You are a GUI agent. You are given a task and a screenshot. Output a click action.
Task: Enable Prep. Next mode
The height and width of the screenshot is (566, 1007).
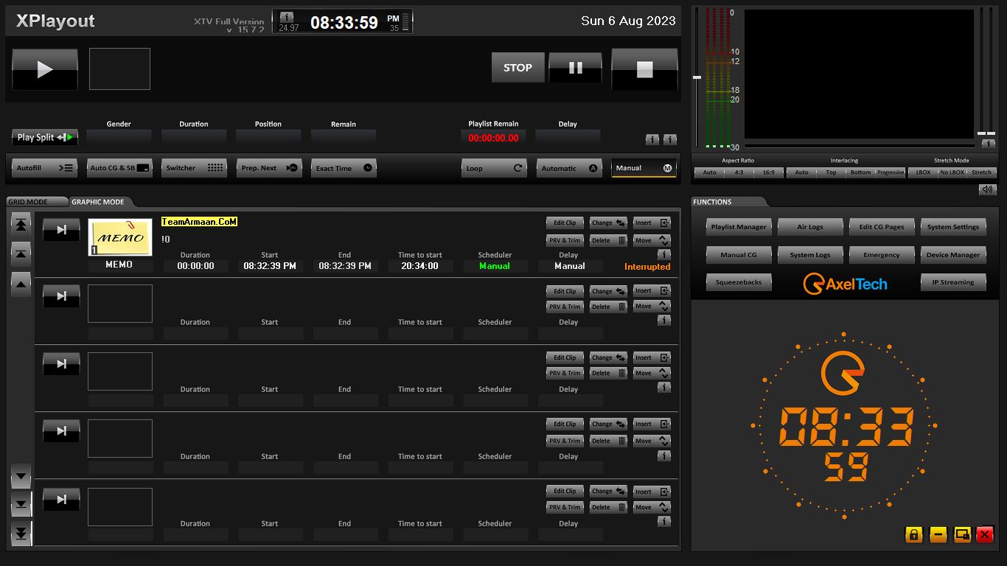tap(269, 168)
